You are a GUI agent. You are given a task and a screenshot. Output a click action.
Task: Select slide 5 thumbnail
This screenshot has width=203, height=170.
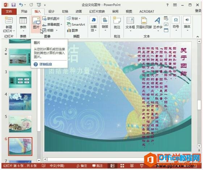click(x=20, y=124)
